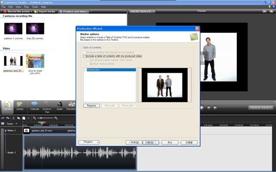Open the Transitions tool

(x=71, y=106)
